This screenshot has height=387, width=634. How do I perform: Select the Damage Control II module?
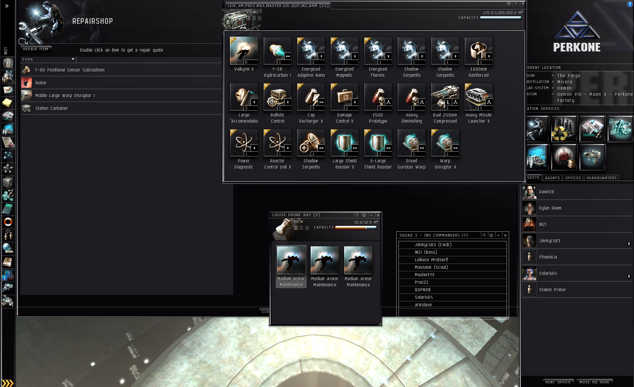(x=345, y=103)
